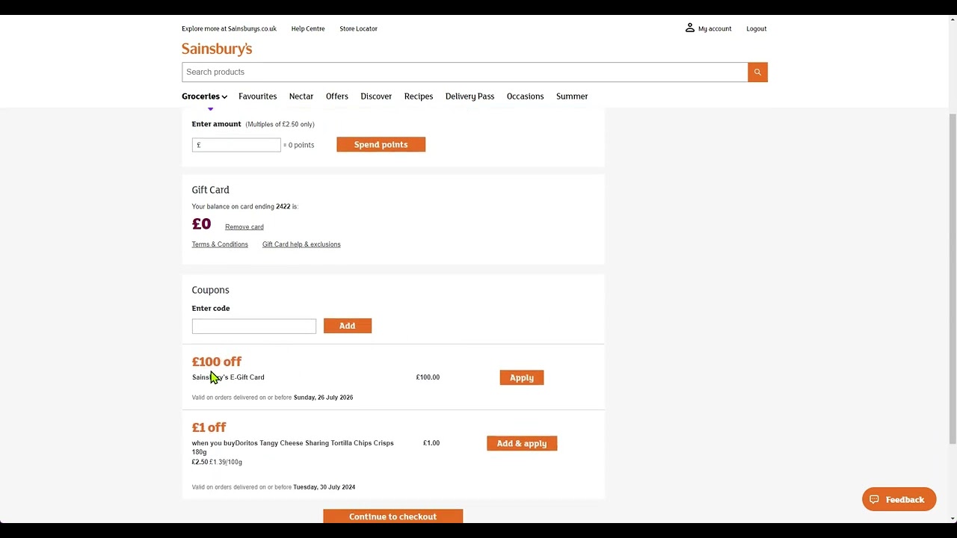Click the My account person icon

click(689, 28)
